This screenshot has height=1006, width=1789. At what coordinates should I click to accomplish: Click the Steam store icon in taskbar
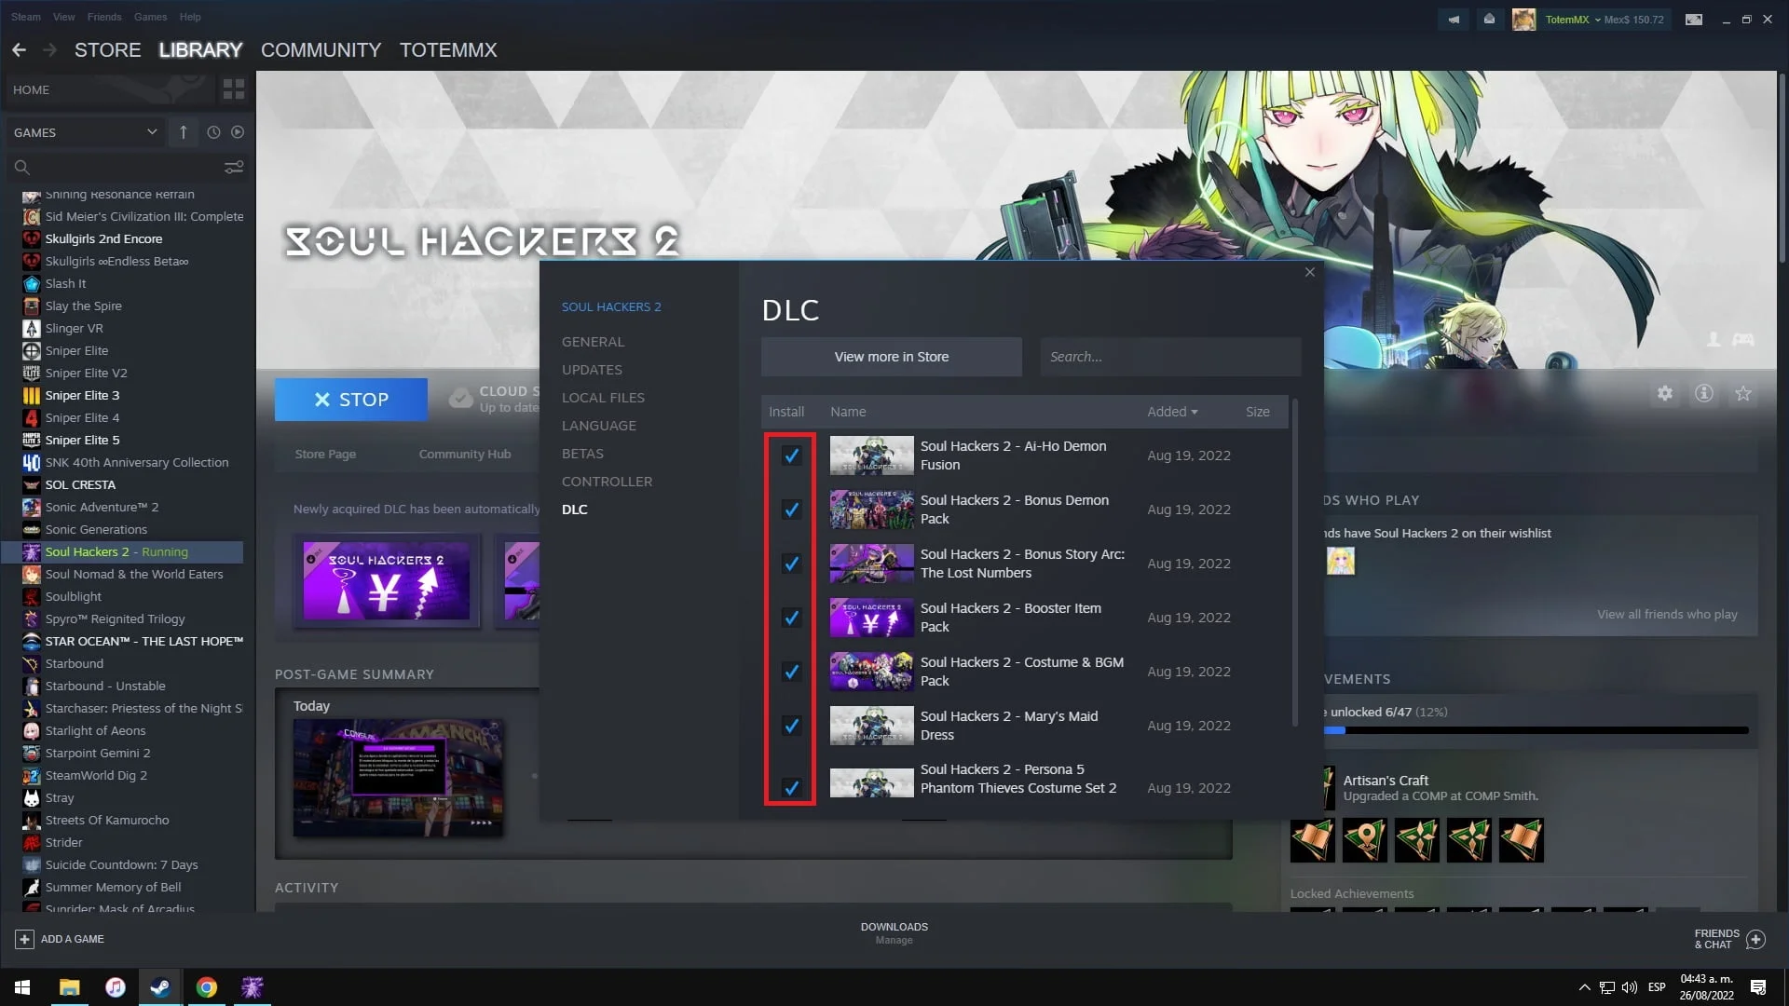pos(159,986)
